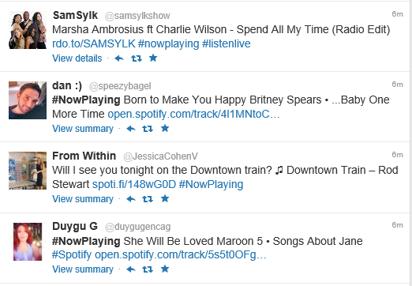Screen dimensions: 412x286
Task: Favorite the From Within Downtown Train tweet
Action: coord(165,198)
